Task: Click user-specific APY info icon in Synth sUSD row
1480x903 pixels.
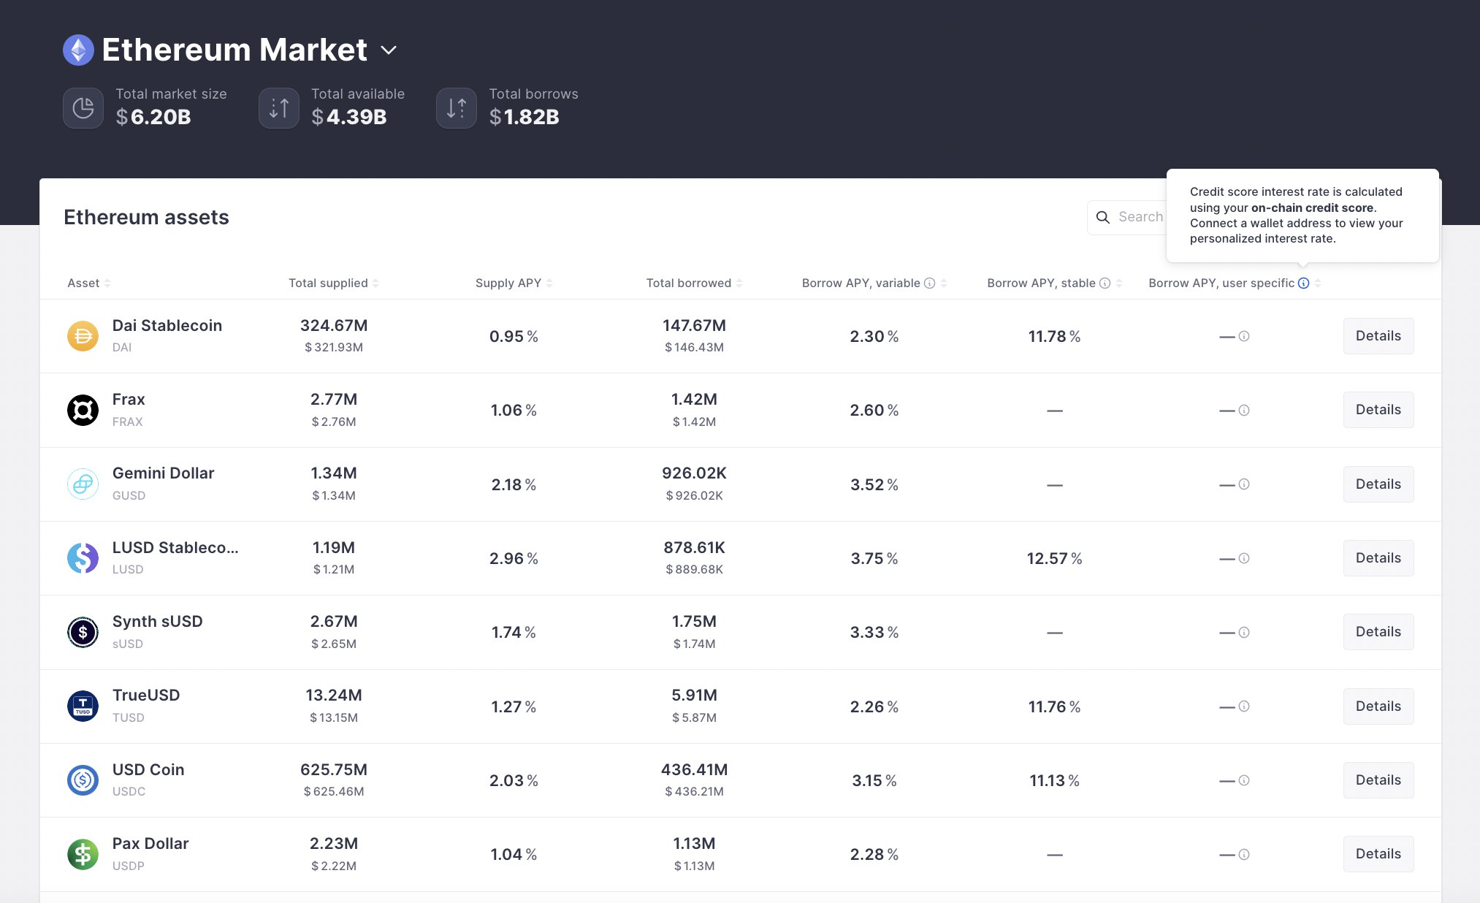Action: pyautogui.click(x=1244, y=633)
